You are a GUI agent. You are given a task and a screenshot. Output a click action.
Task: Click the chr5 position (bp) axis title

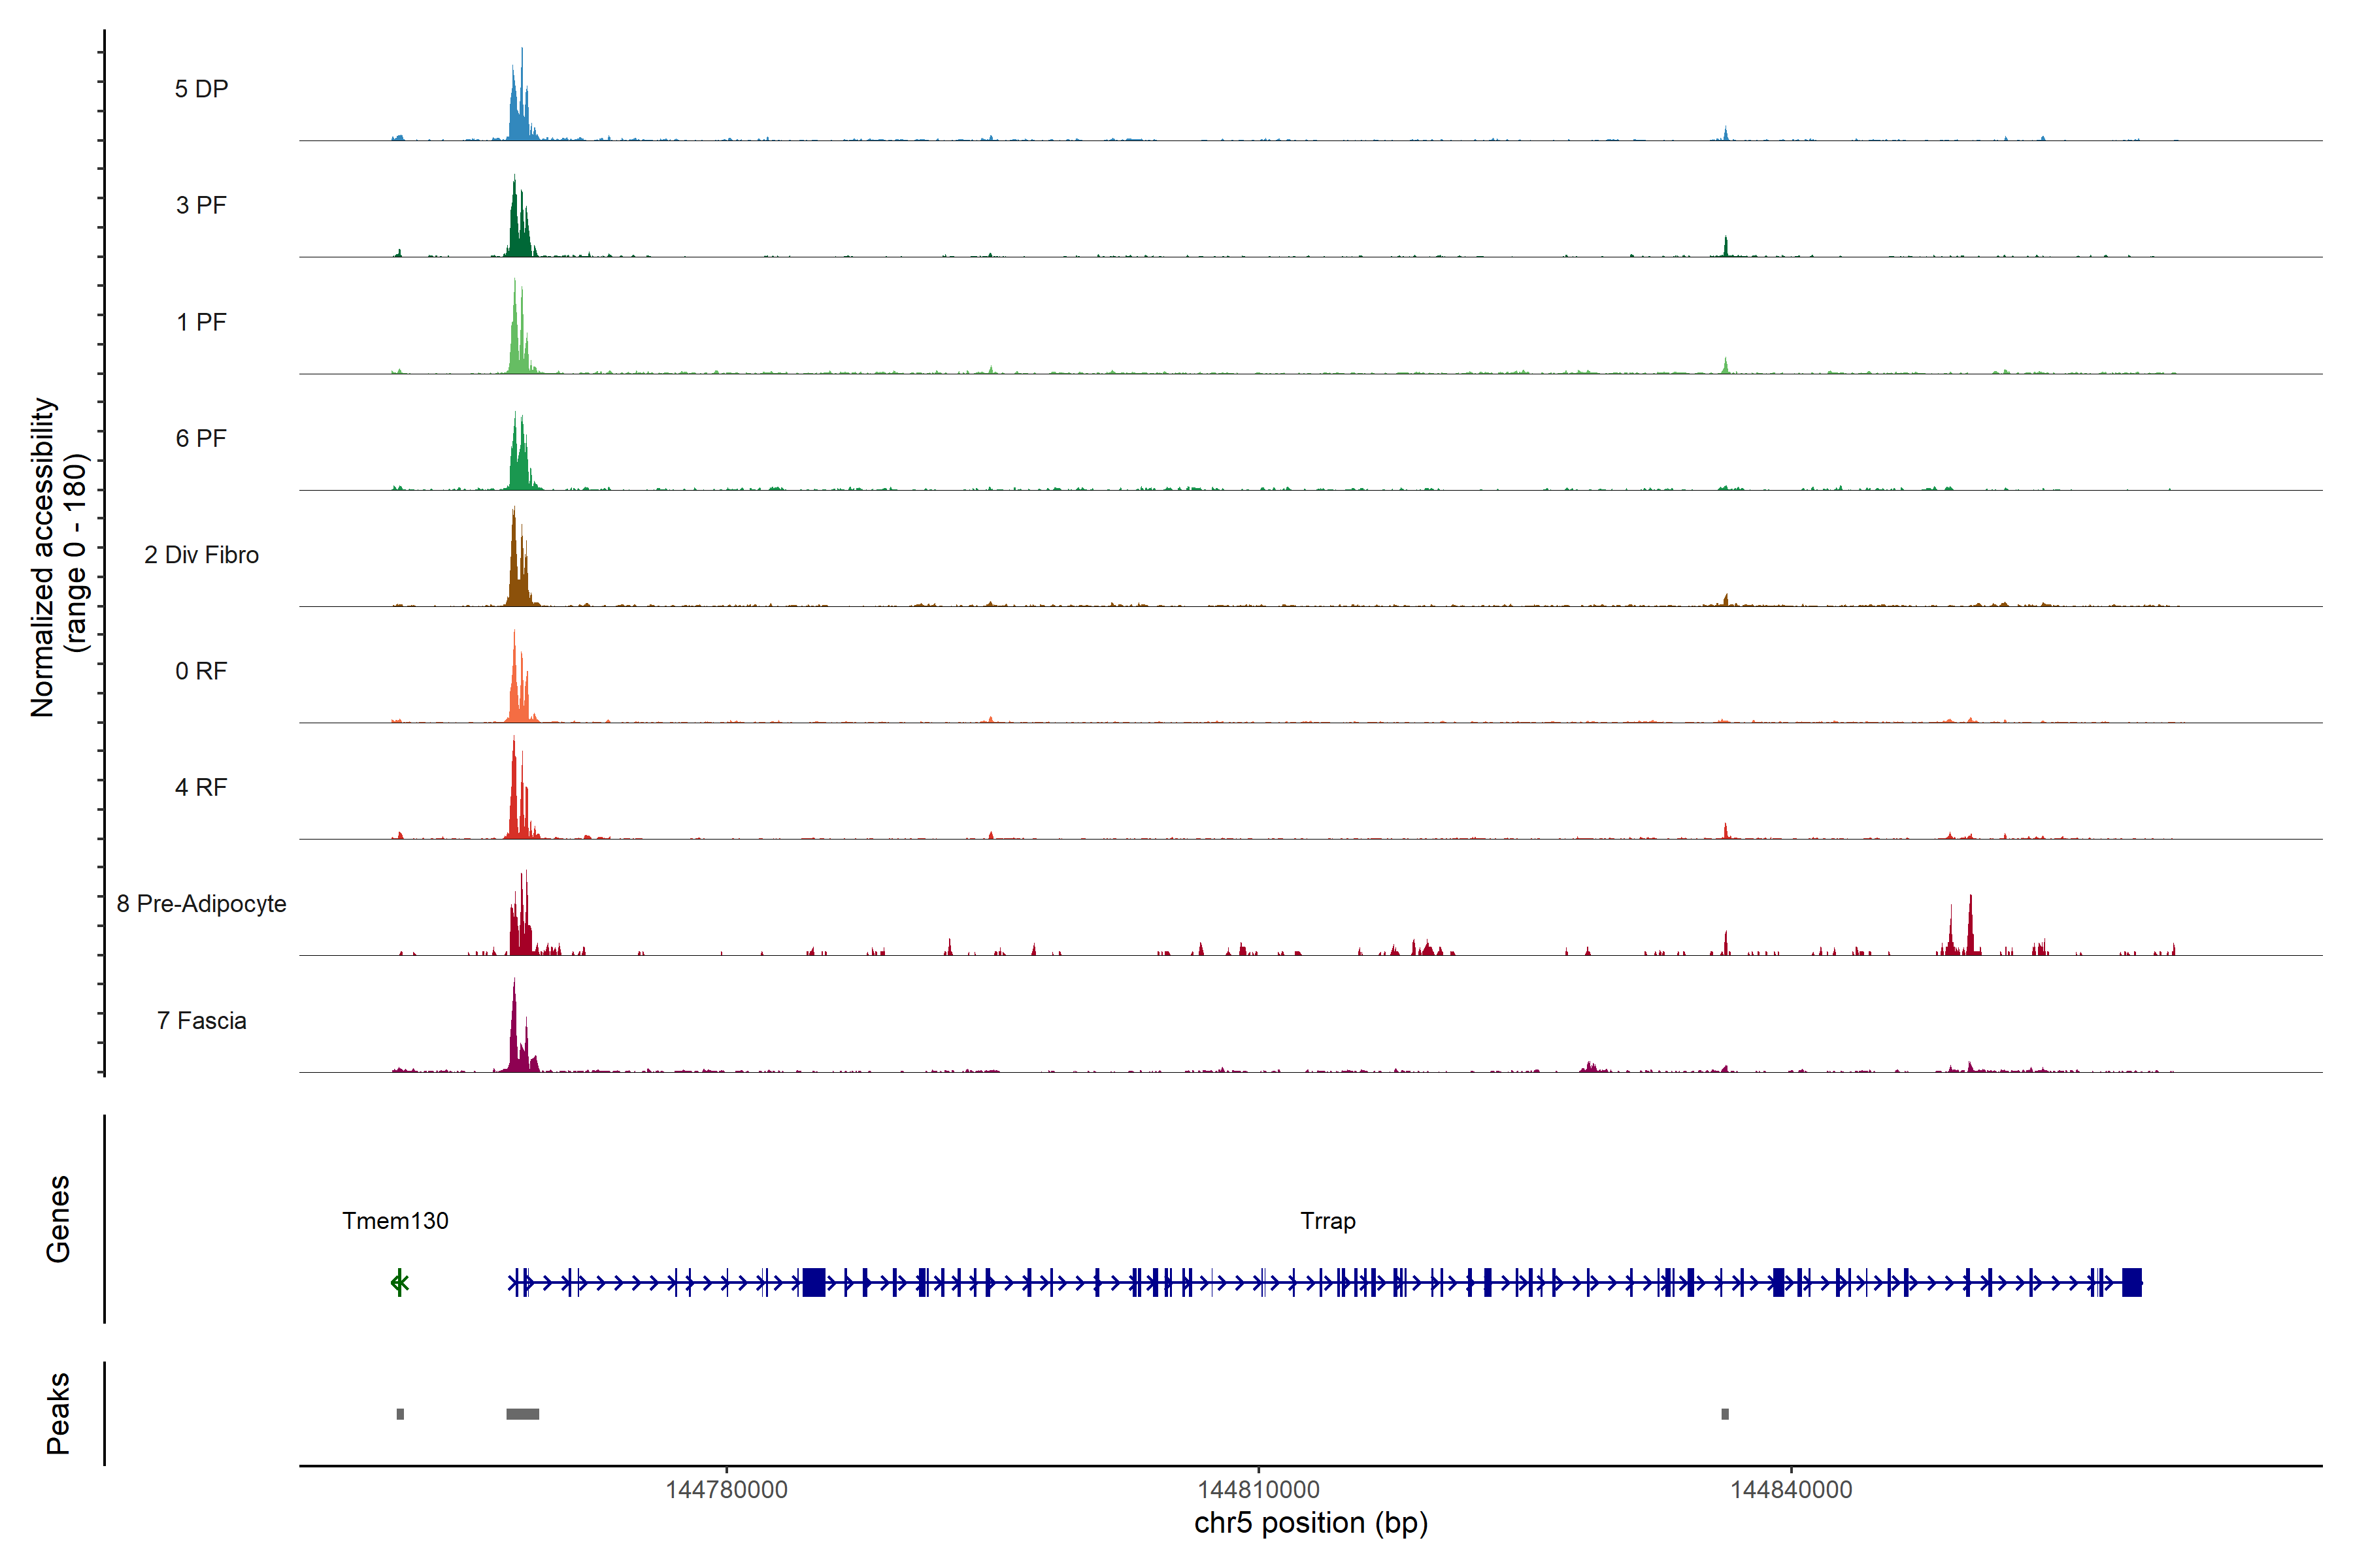tap(1310, 1522)
